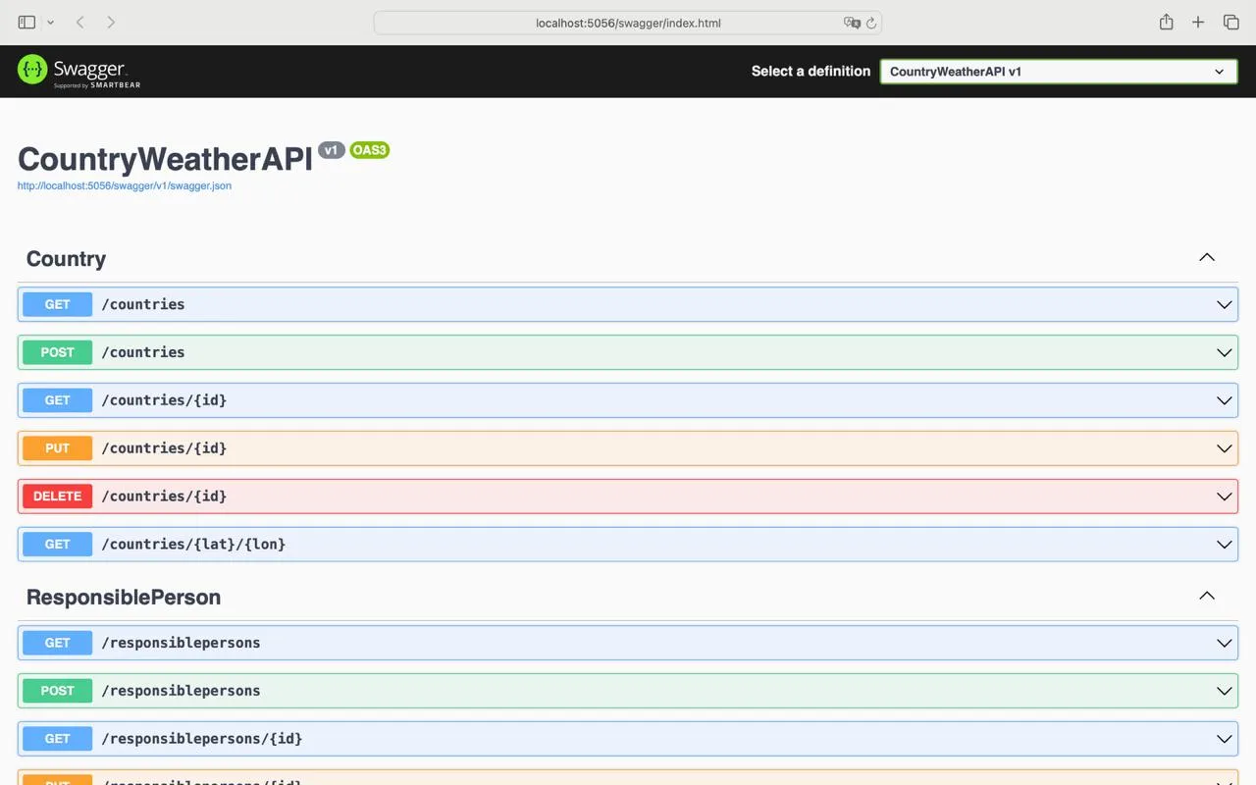Toggle the Safari sidebar icon
1256x785 pixels.
click(26, 22)
